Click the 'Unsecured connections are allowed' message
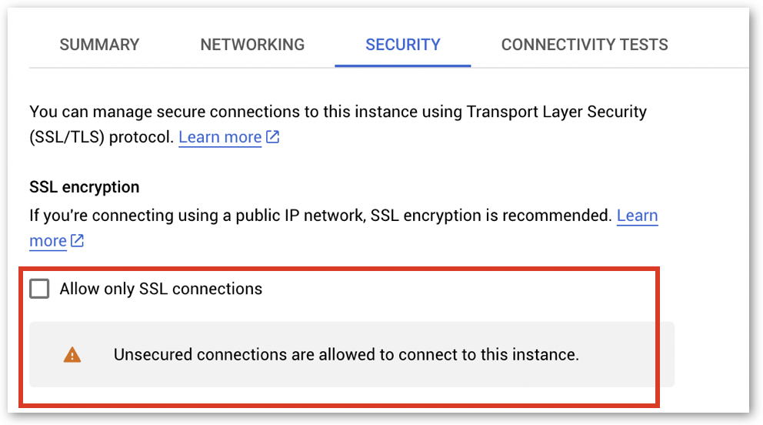This screenshot has width=763, height=425. click(x=345, y=355)
